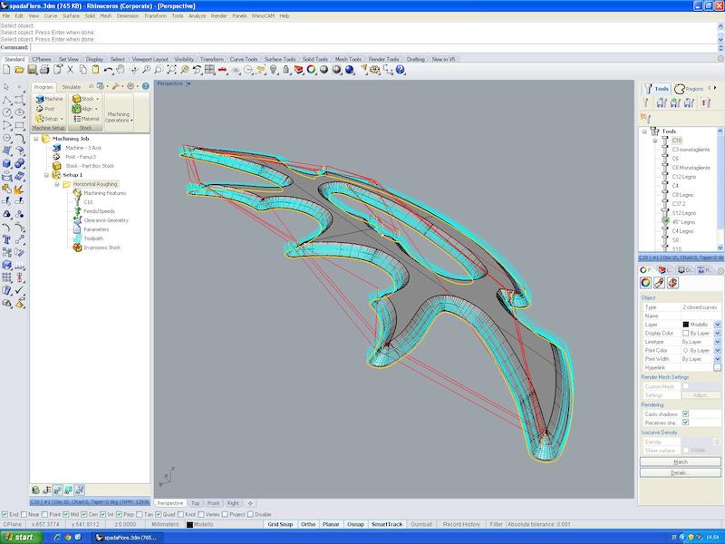Toggle the Casts shadows checkbox
This screenshot has width=725, height=544.
(x=686, y=414)
